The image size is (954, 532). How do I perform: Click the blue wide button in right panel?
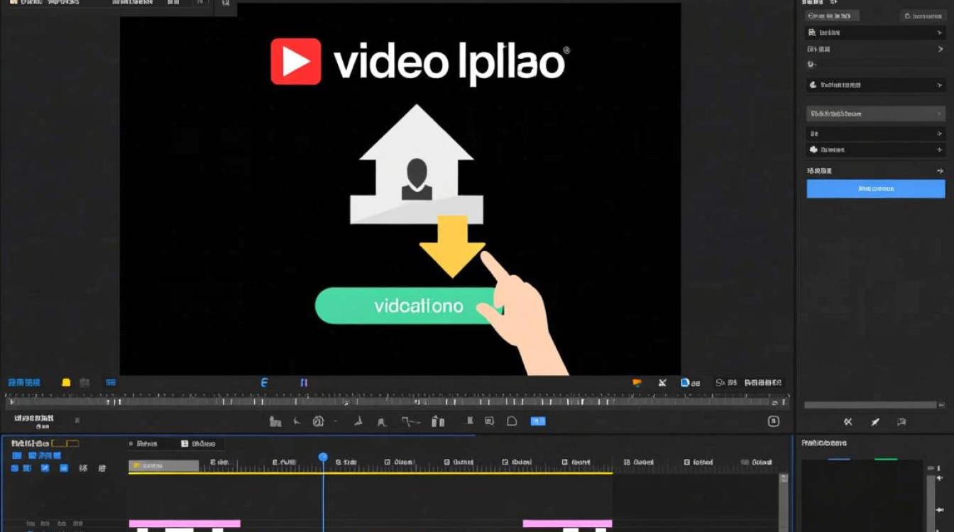click(x=875, y=189)
